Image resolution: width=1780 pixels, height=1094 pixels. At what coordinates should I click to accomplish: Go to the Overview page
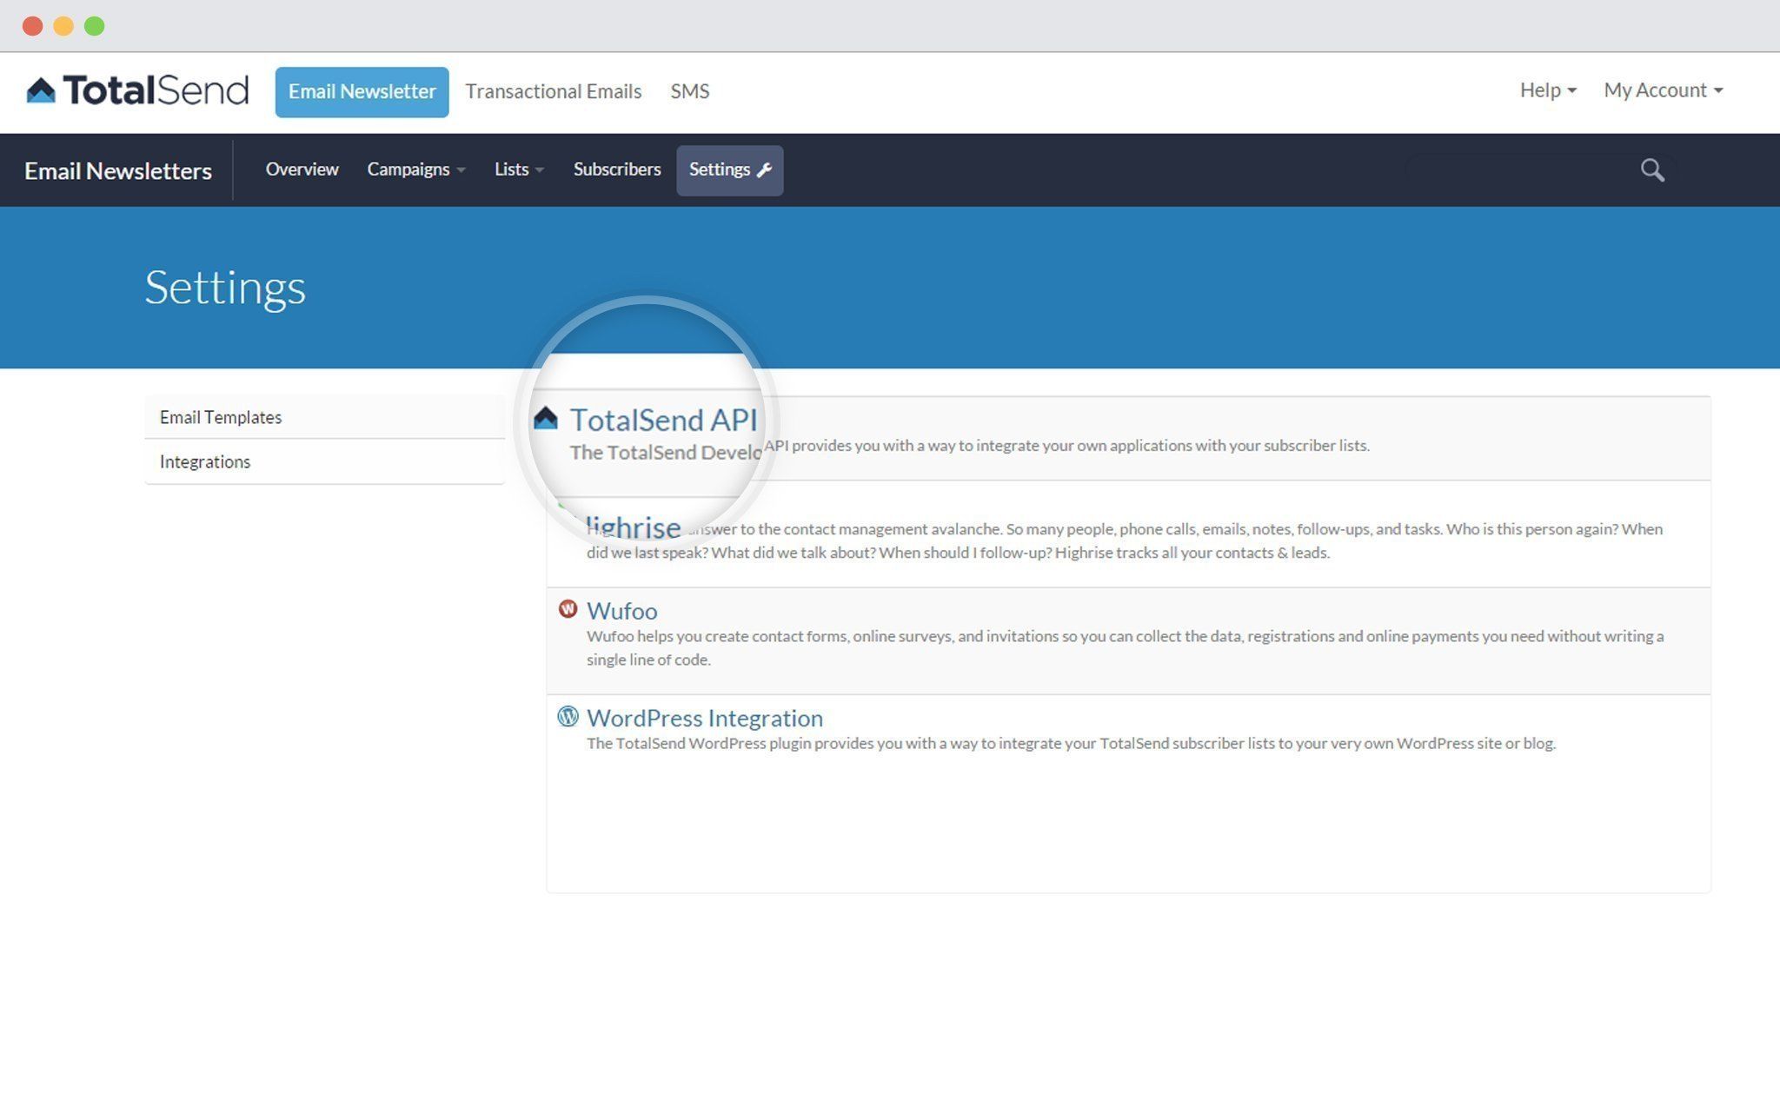(302, 169)
